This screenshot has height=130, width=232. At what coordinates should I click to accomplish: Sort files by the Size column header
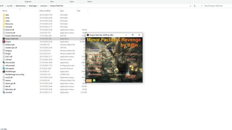coord(79,11)
